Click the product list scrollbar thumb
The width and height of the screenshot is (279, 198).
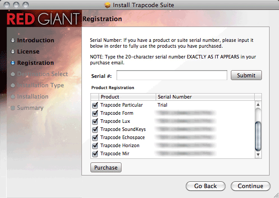(258, 136)
